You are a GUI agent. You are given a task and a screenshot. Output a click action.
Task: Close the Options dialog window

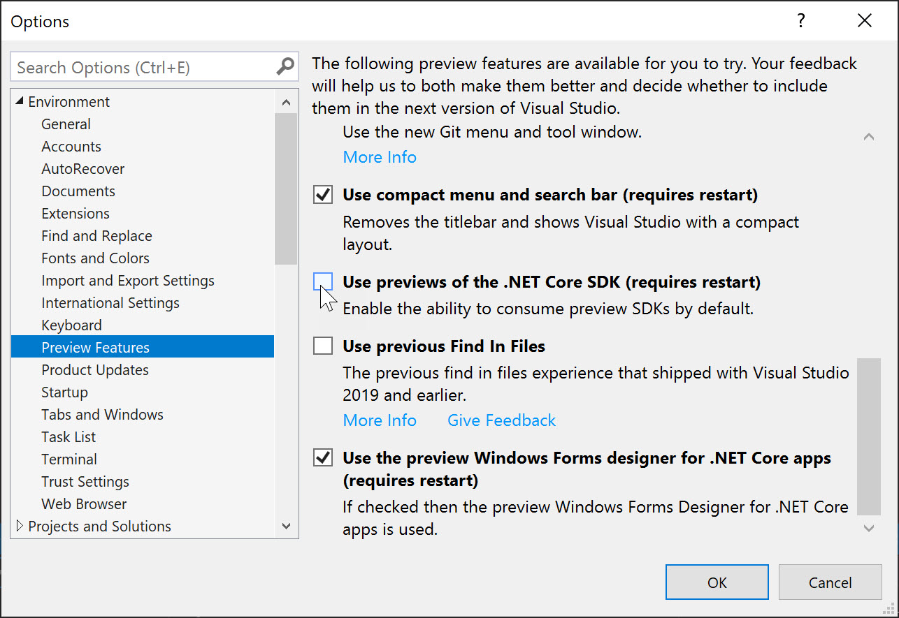click(x=865, y=21)
